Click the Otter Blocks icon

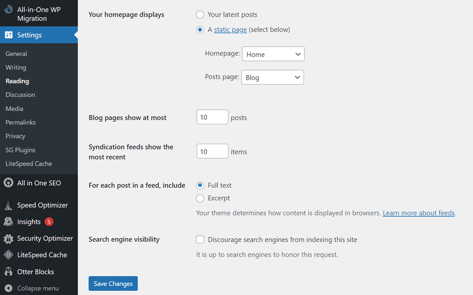tap(9, 272)
